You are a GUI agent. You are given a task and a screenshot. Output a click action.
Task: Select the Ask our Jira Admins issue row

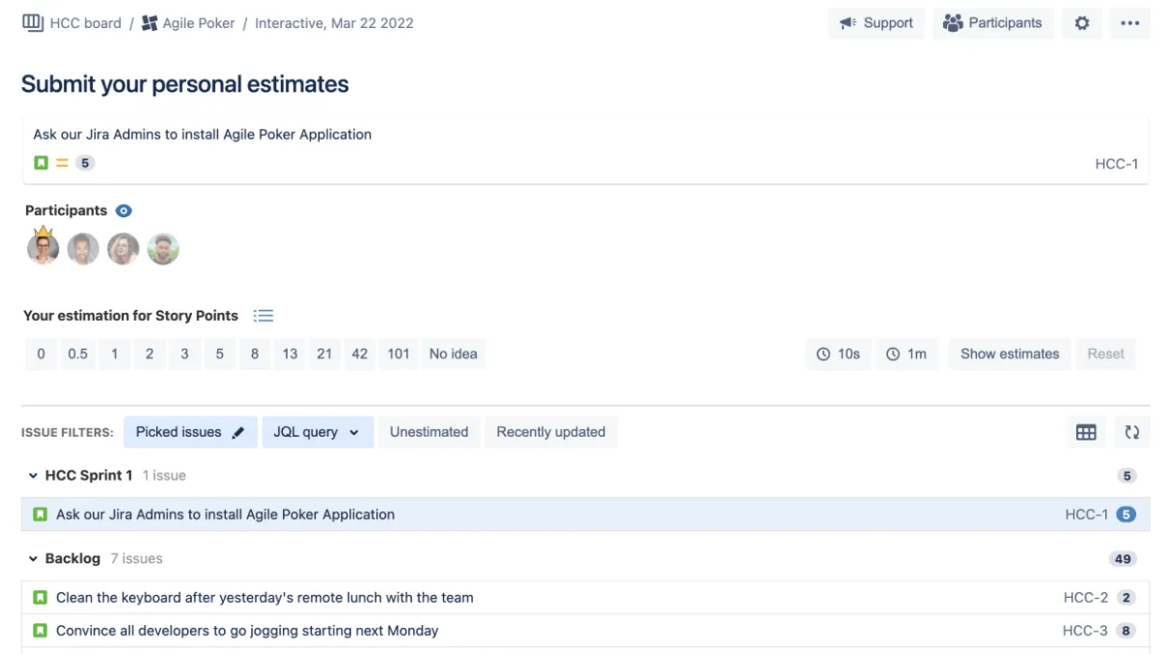point(585,515)
